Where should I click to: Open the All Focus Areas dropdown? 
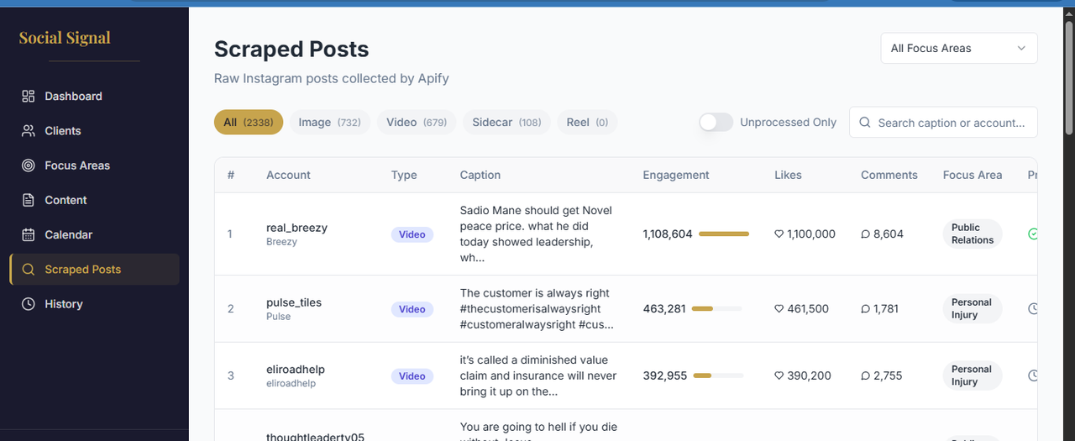pos(958,48)
